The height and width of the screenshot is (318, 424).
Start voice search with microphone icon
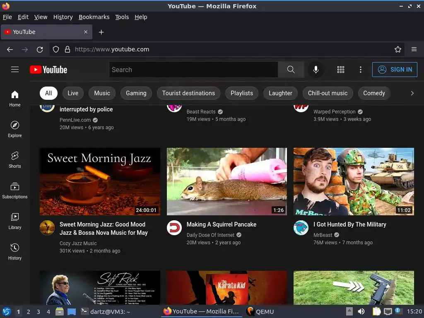tap(316, 70)
